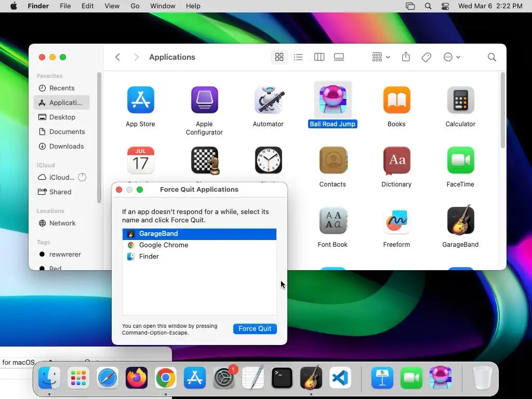Open the File menu
The image size is (532, 399).
click(65, 6)
